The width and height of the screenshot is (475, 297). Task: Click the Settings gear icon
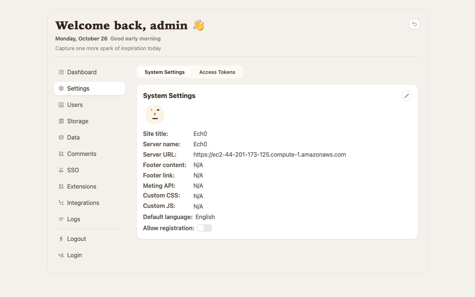tap(61, 88)
